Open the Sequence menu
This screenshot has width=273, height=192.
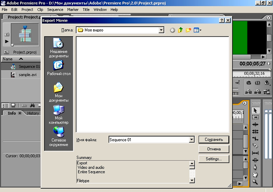tap(55, 10)
